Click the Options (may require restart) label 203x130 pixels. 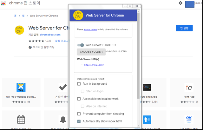pyautogui.click(x=91, y=79)
